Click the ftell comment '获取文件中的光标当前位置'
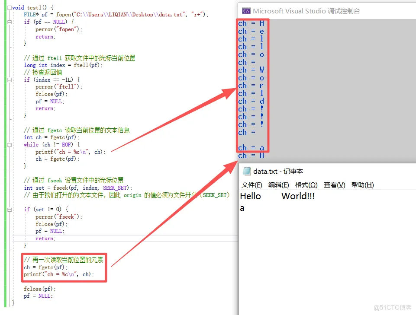 pos(100,58)
